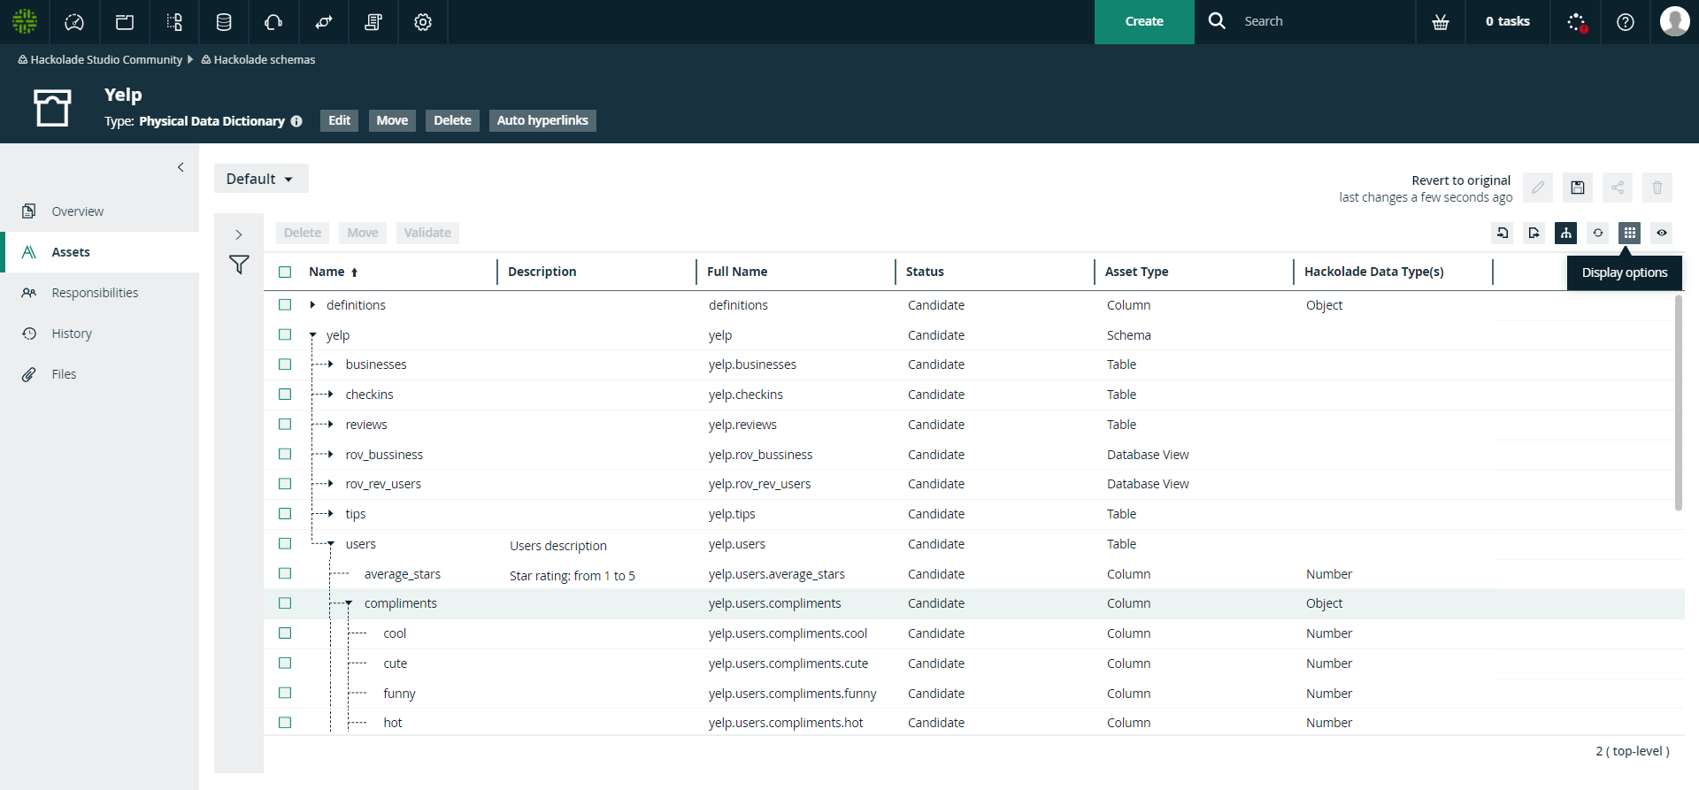1699x790 pixels.
Task: Click the Validate button above the table
Action: (427, 233)
